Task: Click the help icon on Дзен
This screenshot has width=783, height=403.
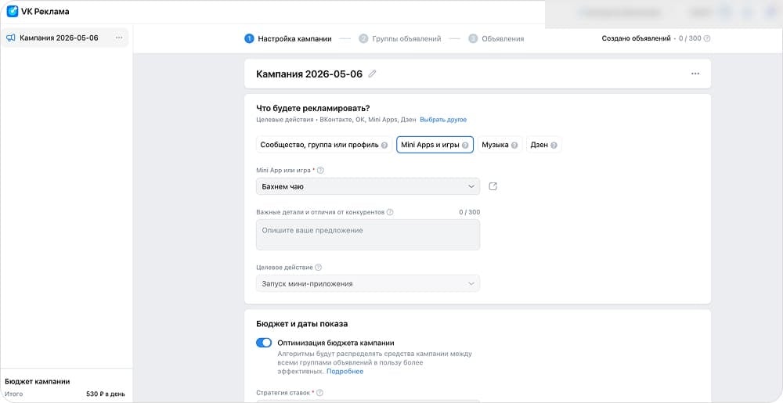Action: click(x=554, y=145)
